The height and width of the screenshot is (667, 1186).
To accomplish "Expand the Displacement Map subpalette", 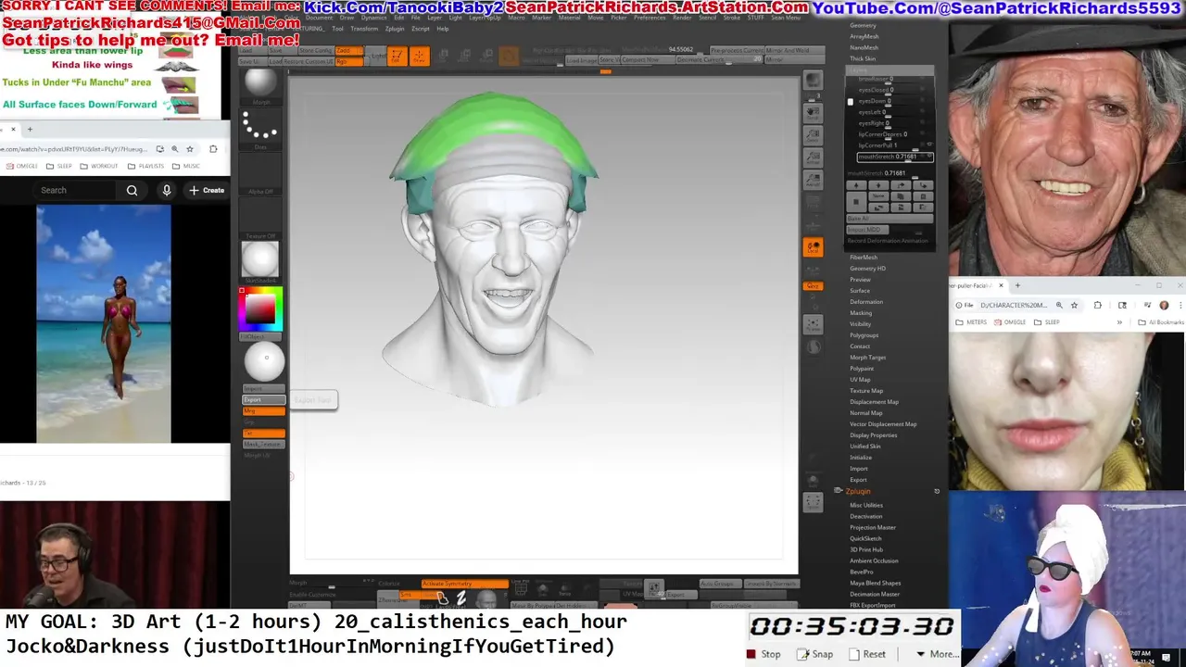I will [874, 402].
